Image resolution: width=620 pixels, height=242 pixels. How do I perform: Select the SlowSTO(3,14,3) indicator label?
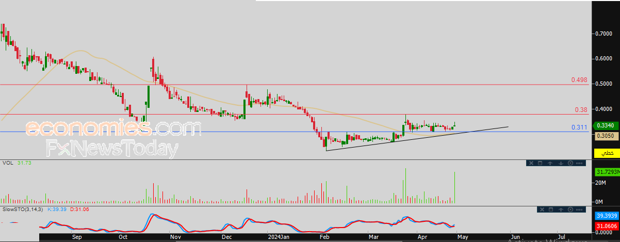point(24,209)
